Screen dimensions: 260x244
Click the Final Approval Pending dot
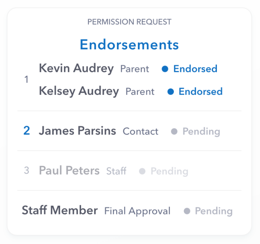tap(187, 211)
